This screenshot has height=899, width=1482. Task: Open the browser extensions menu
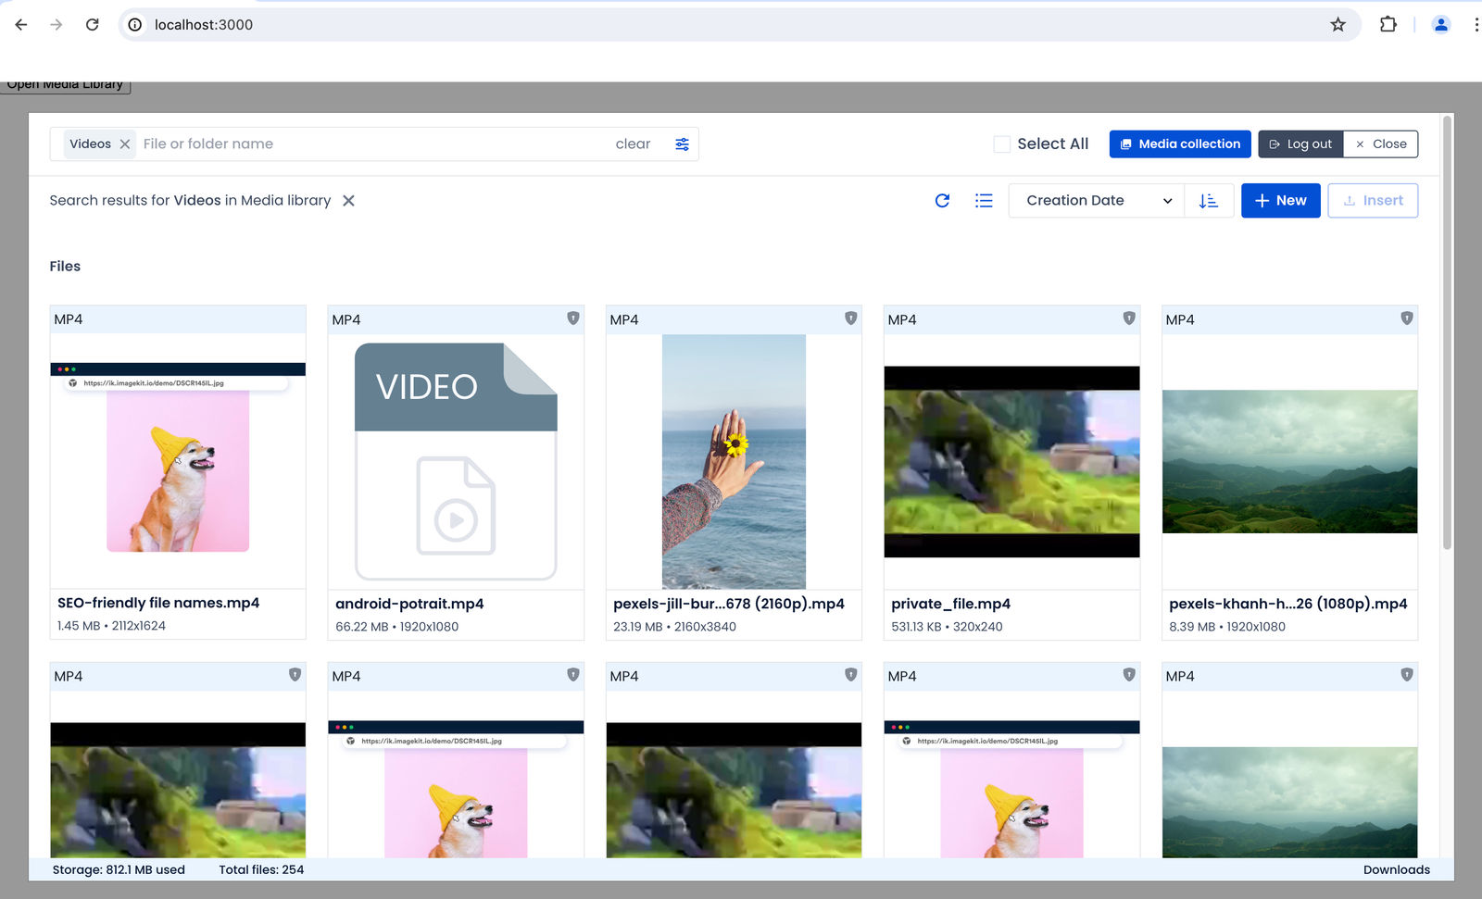click(1388, 25)
